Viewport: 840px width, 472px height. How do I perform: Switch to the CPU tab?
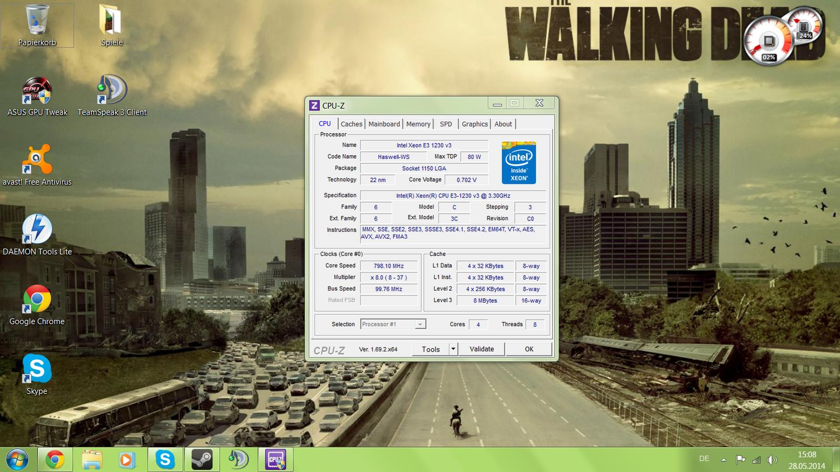tap(325, 123)
